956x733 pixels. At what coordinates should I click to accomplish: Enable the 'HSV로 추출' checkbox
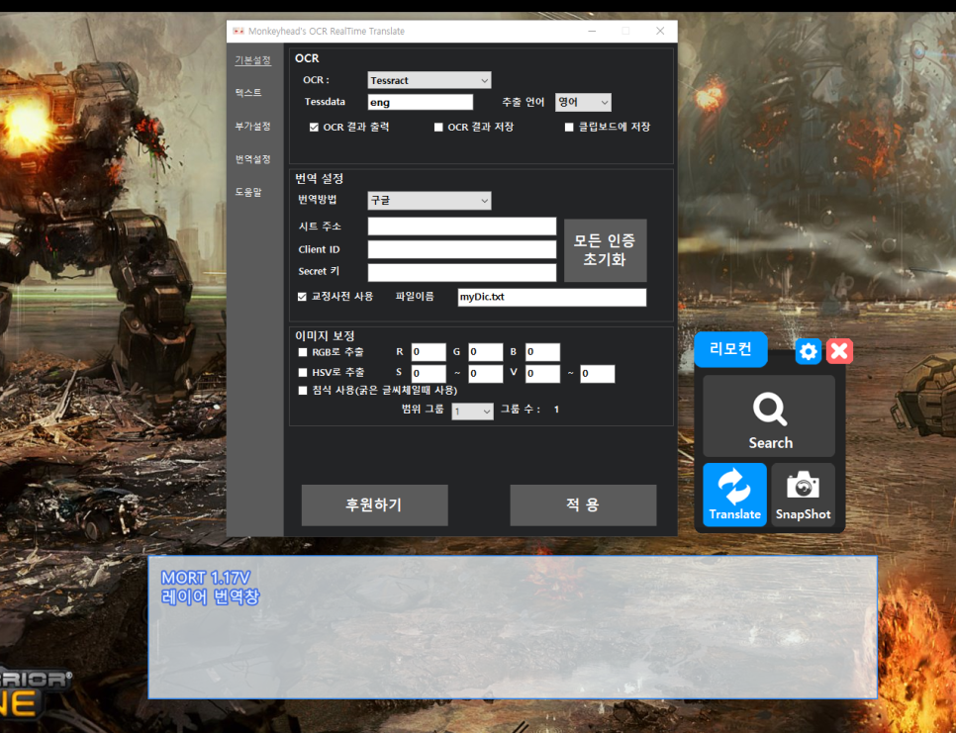[x=303, y=372]
